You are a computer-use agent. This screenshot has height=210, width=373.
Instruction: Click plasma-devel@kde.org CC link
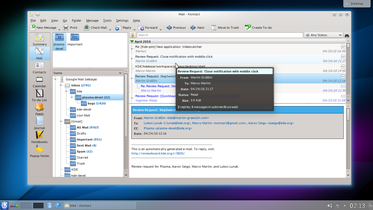pyautogui.click(x=168, y=128)
